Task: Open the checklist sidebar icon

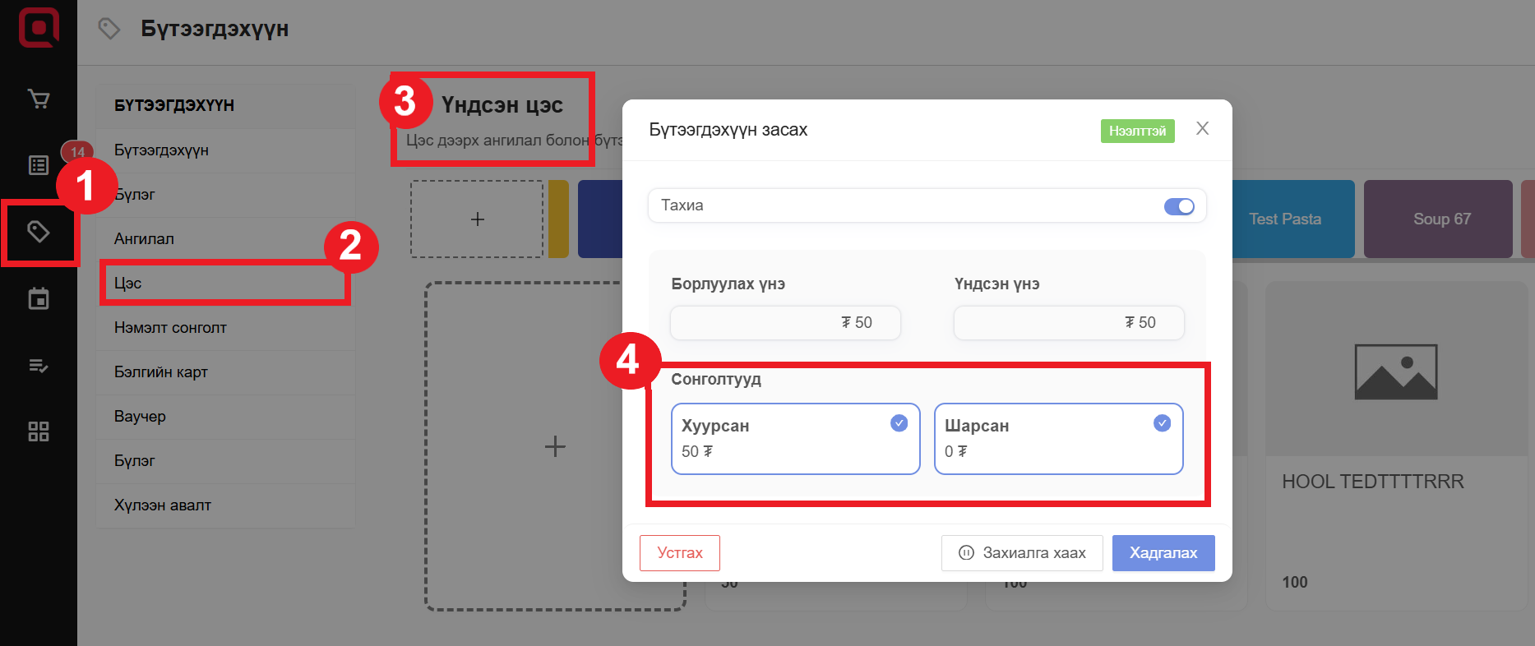Action: [x=39, y=366]
